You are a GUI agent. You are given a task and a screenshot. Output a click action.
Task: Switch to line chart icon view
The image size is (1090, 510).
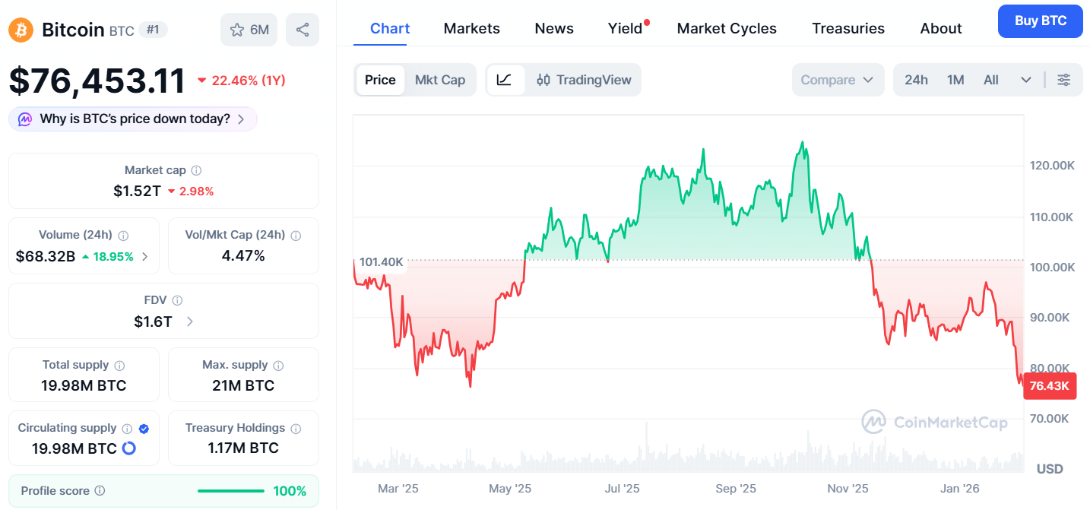tap(505, 80)
